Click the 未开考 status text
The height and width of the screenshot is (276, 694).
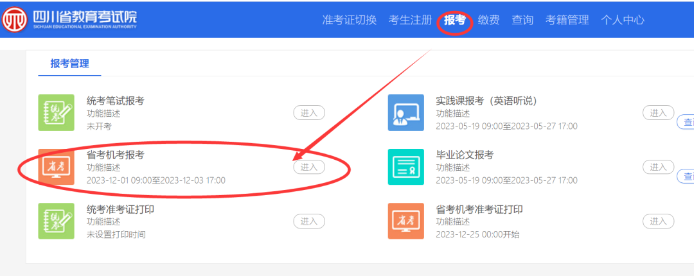point(99,126)
